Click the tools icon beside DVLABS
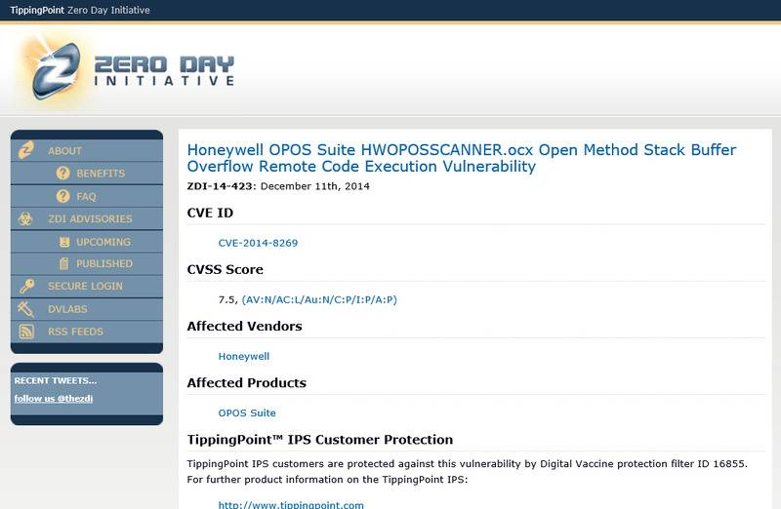This screenshot has width=781, height=509. pyautogui.click(x=26, y=308)
